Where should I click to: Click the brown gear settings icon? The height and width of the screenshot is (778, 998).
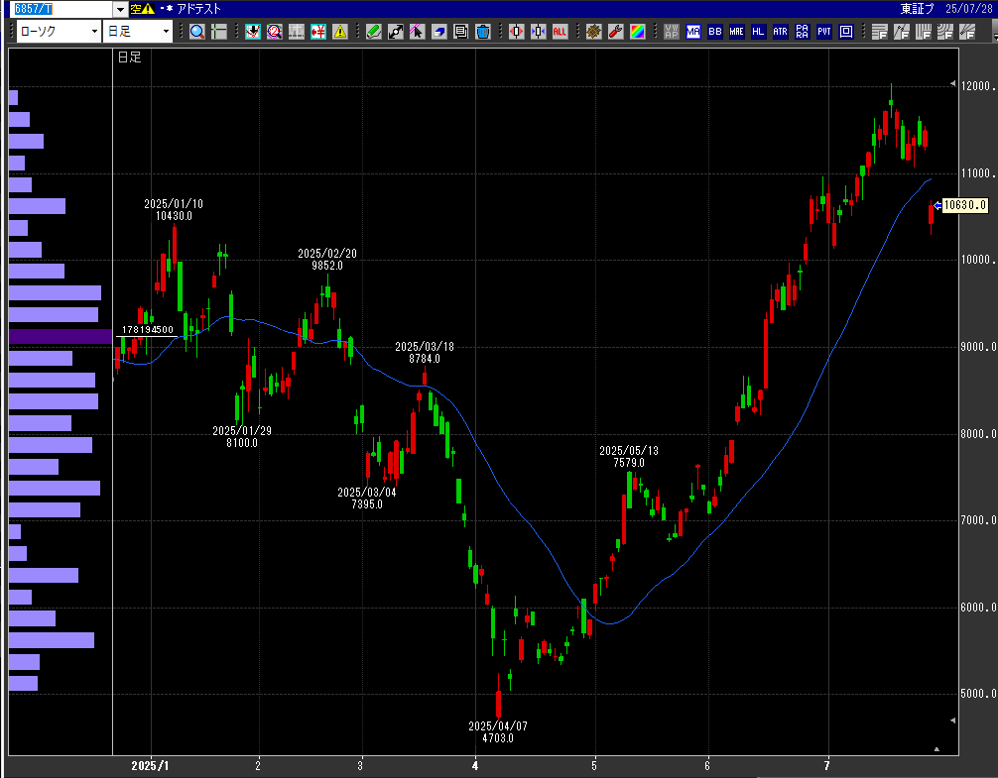point(594,31)
